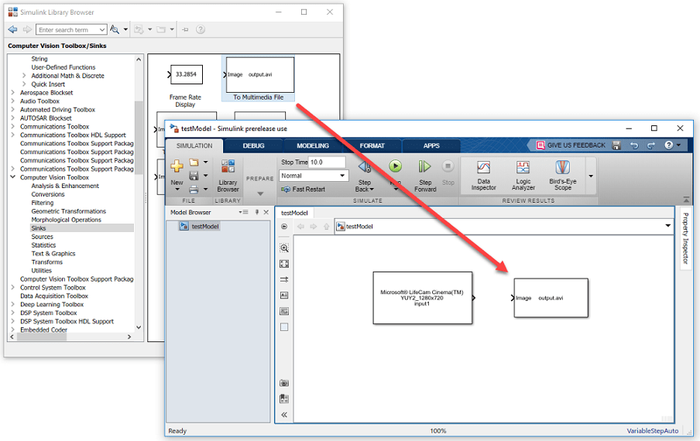
Task: Click the green Run button
Action: 395,166
